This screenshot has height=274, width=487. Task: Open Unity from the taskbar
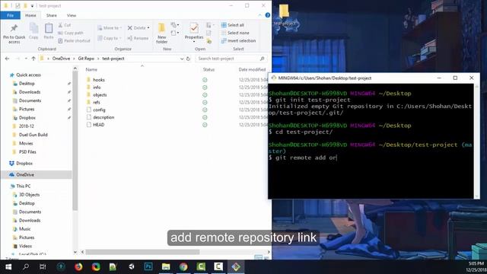point(131,266)
